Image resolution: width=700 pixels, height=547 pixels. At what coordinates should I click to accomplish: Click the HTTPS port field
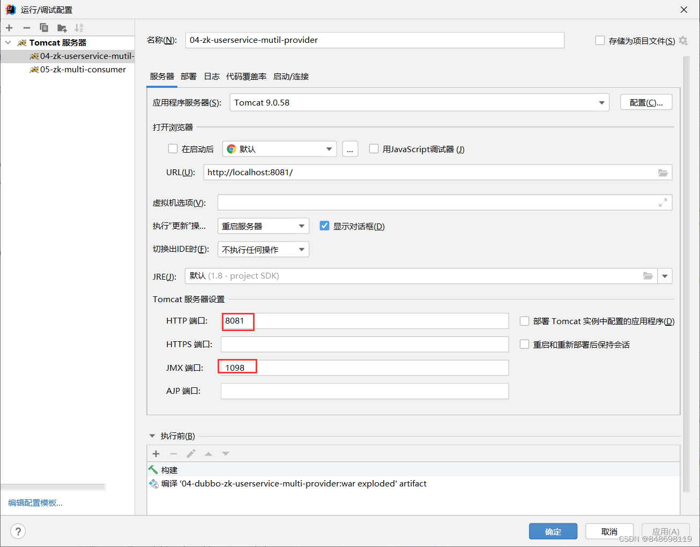pyautogui.click(x=364, y=344)
